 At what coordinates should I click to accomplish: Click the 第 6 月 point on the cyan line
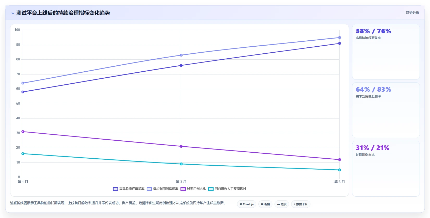(339, 170)
